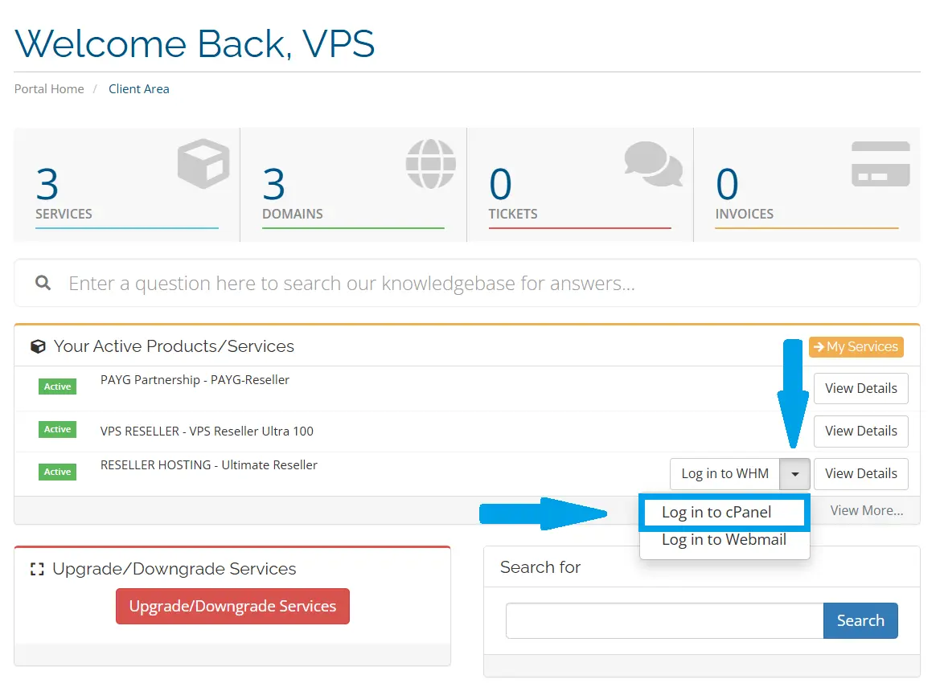Image resolution: width=940 pixels, height=683 pixels.
Task: Open the Portal Home breadcrumb link
Action: coord(48,88)
